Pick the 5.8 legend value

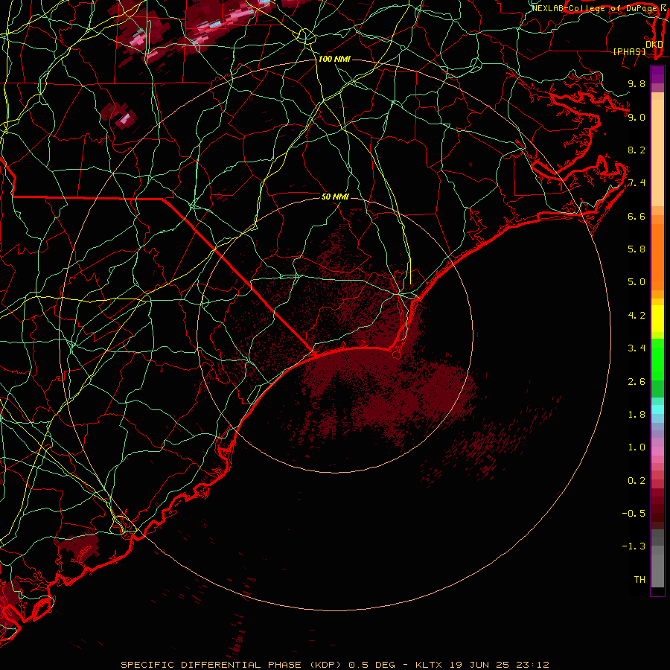(636, 249)
